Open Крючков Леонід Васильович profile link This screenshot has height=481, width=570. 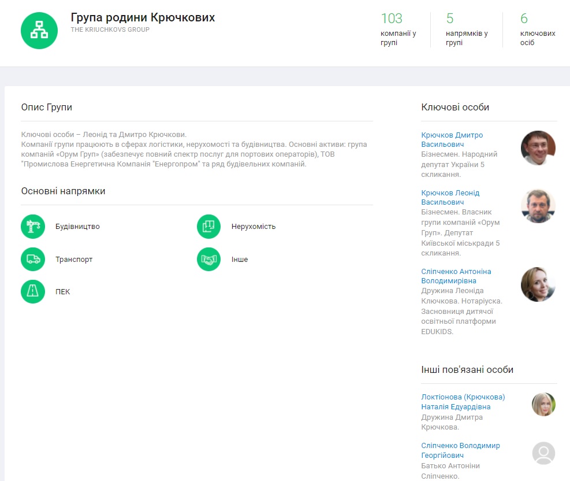click(x=450, y=197)
